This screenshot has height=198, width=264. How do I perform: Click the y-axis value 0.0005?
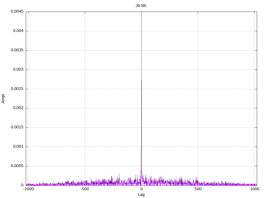(x=17, y=166)
